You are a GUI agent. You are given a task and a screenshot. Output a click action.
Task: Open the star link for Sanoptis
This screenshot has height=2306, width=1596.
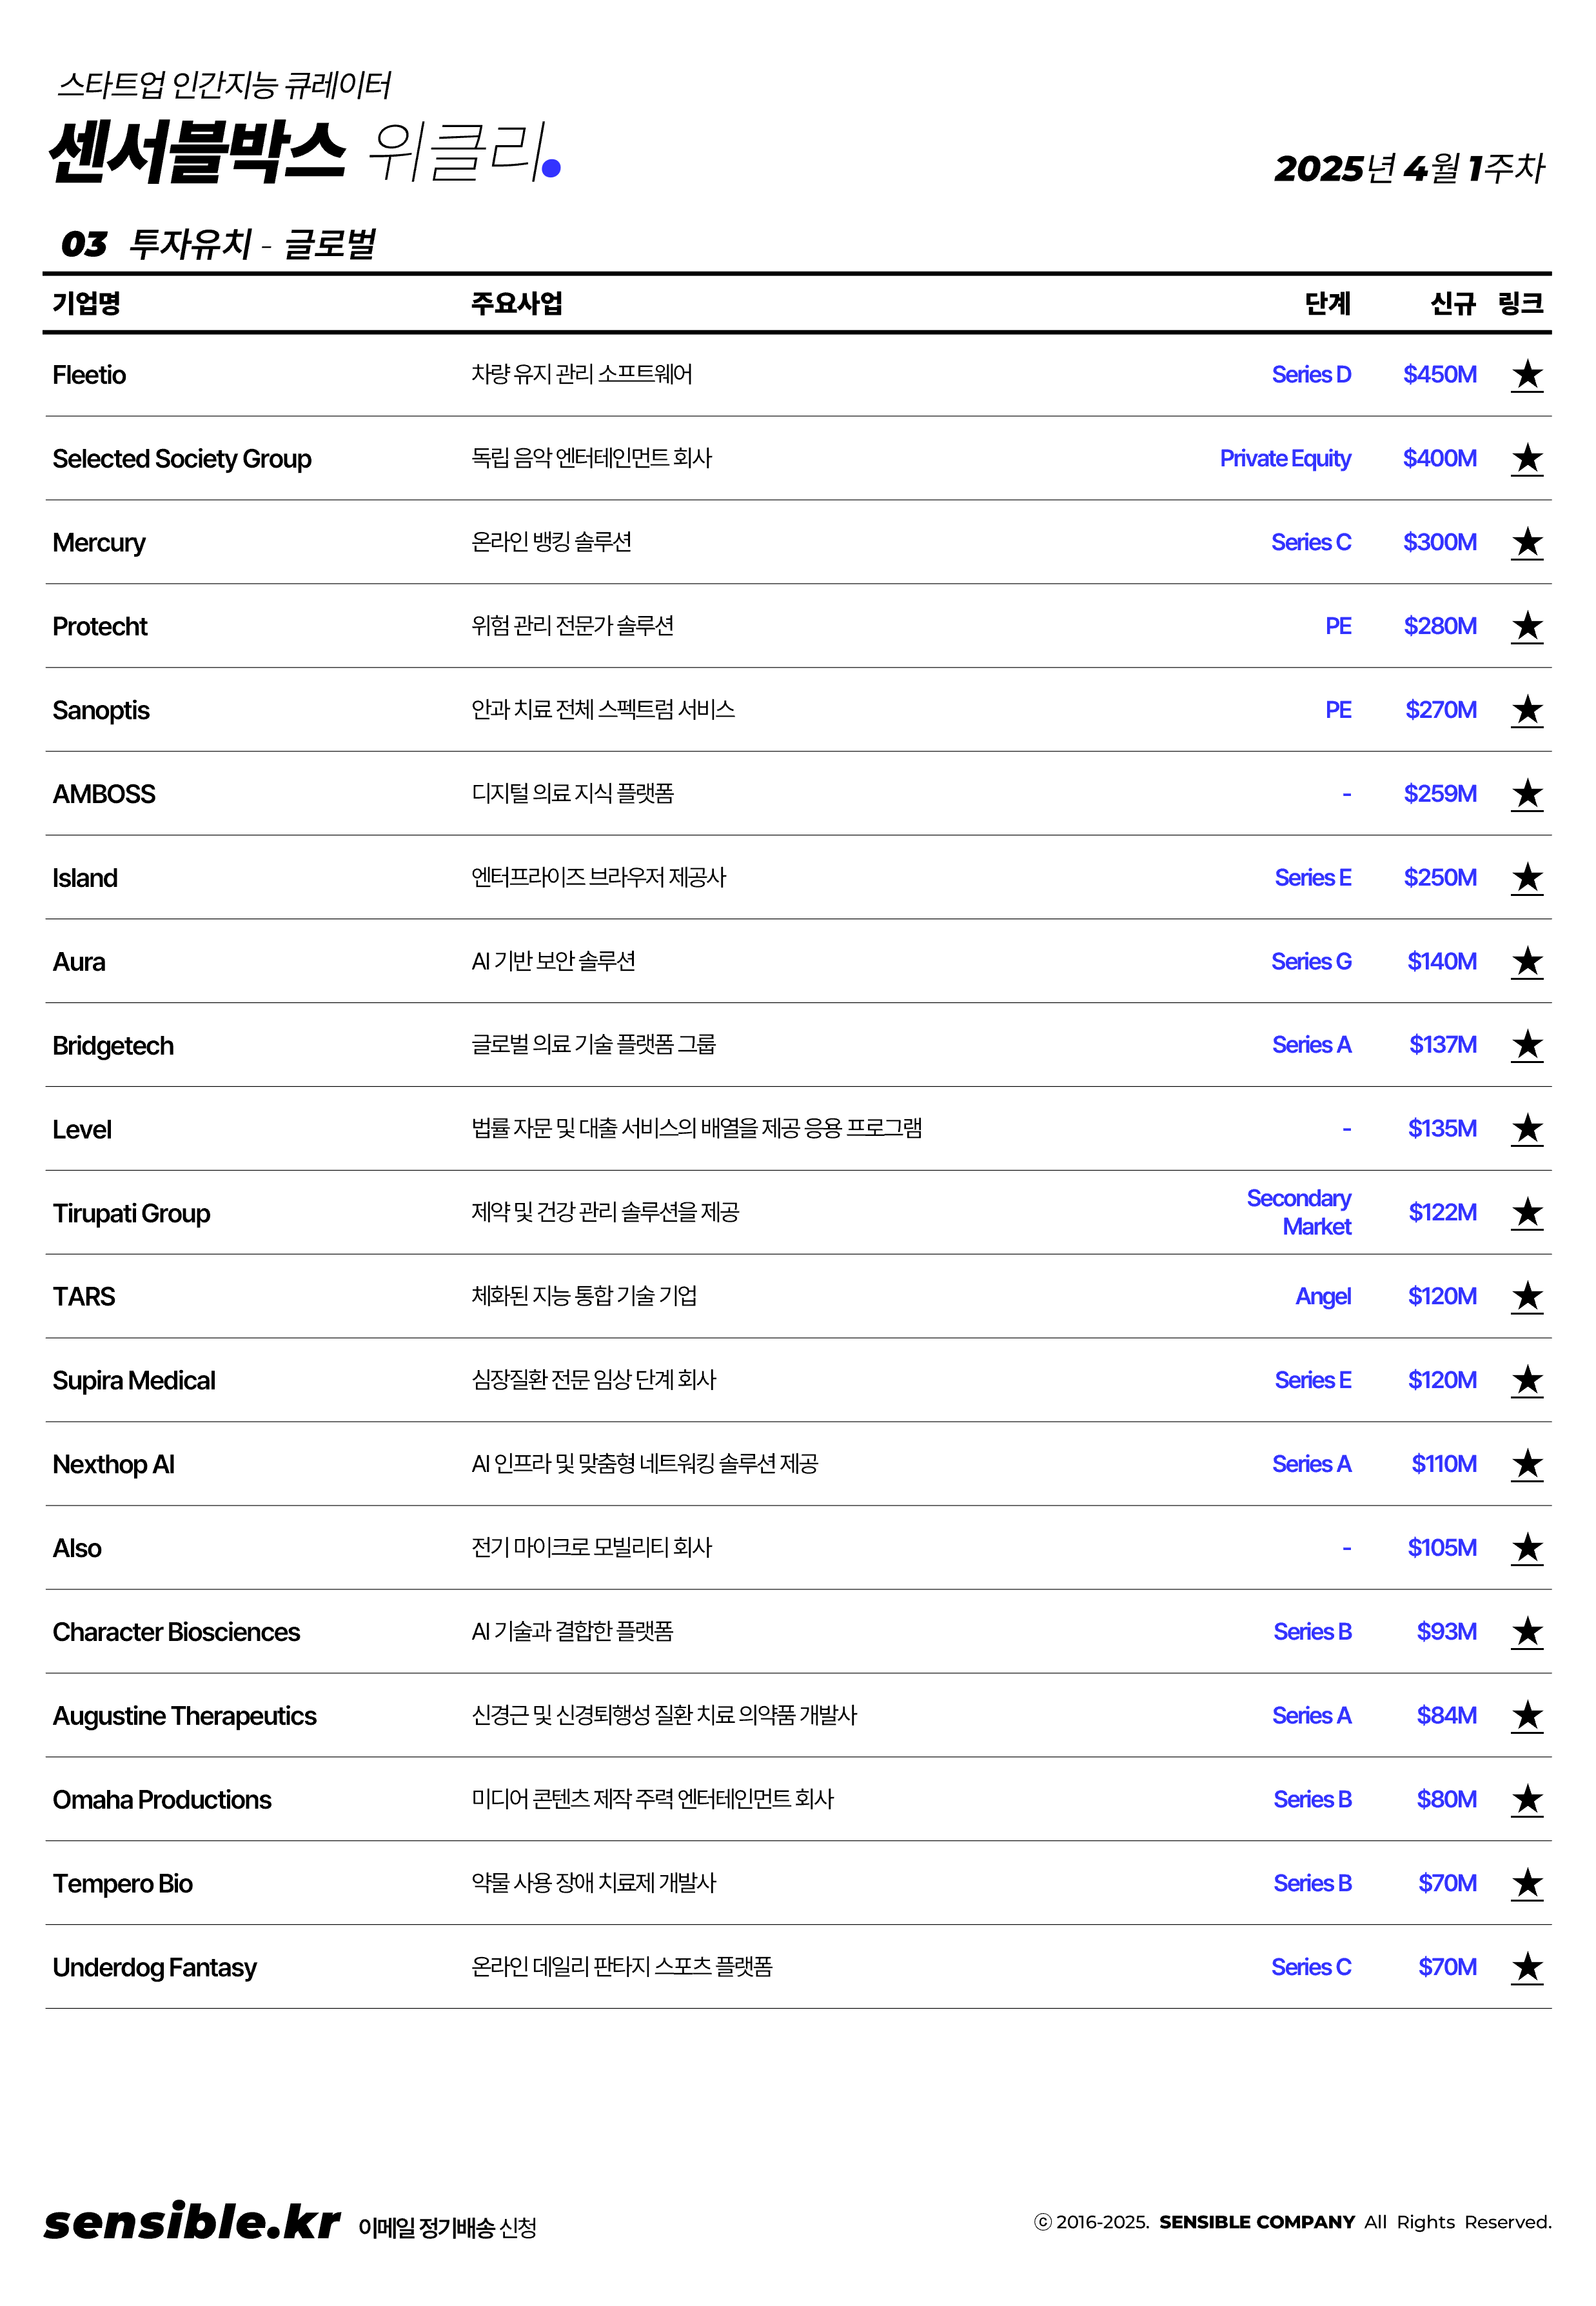[x=1526, y=710]
